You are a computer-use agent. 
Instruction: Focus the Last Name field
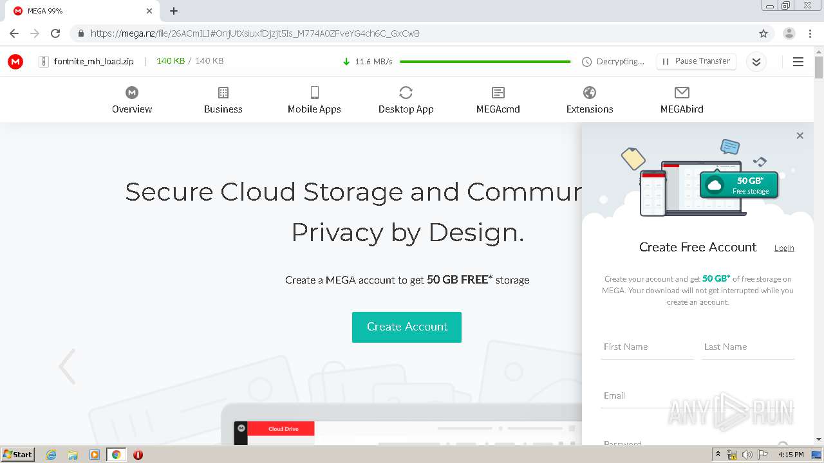click(748, 347)
